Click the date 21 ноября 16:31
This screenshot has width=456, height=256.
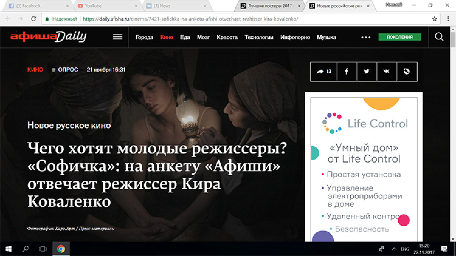point(106,69)
